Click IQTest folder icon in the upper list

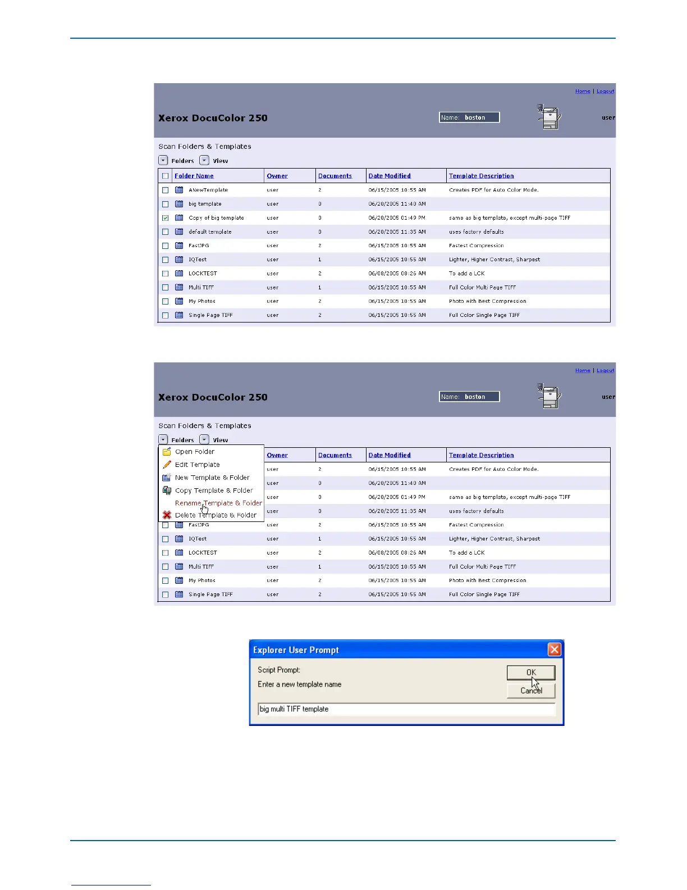[179, 260]
